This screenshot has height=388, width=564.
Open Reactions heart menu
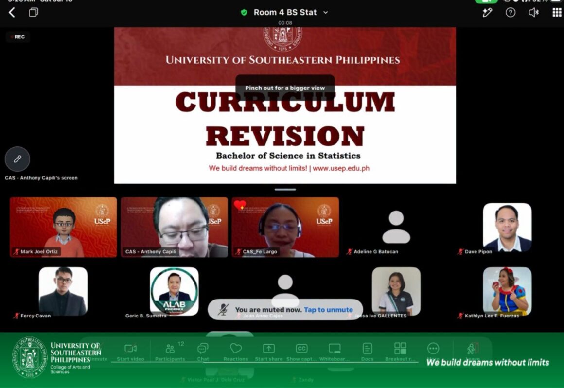(x=236, y=352)
